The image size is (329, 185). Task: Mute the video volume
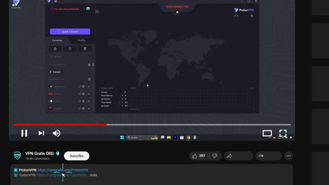tap(56, 133)
